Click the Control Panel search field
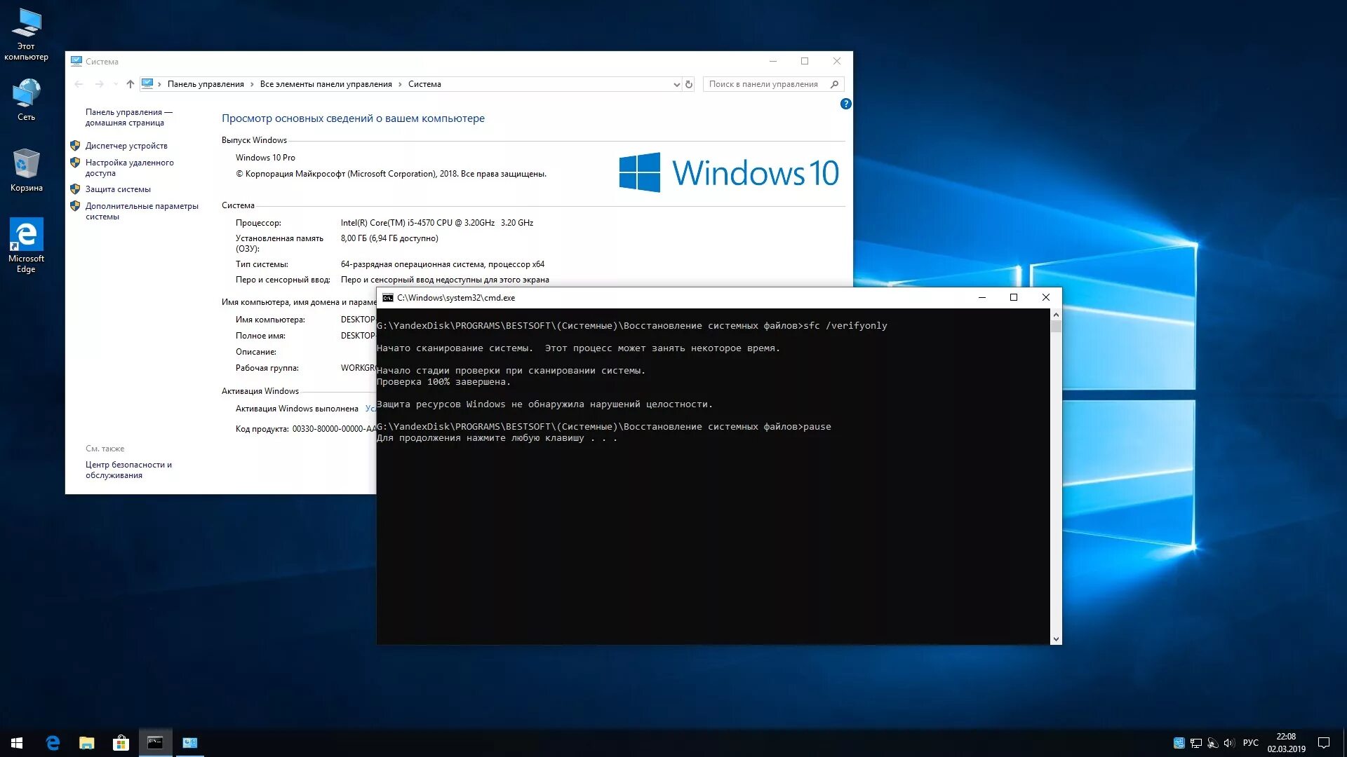 [x=765, y=84]
